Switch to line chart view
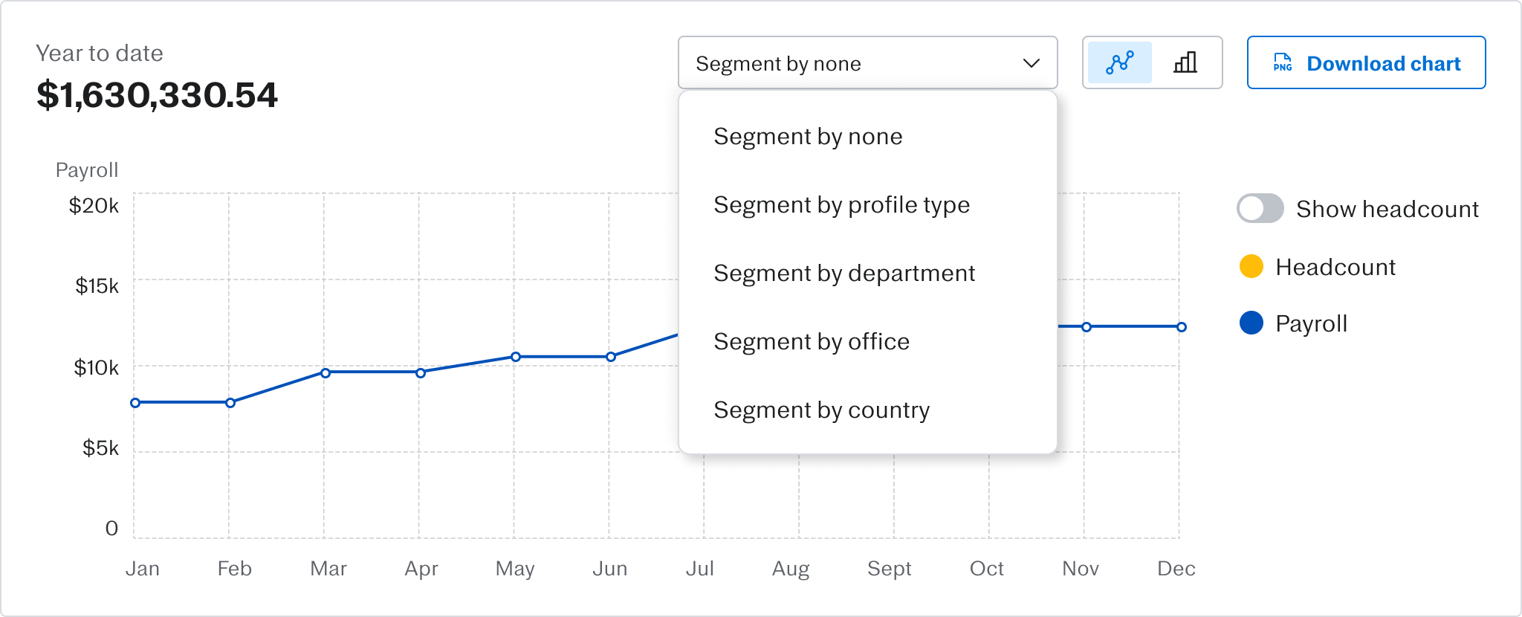 (x=1120, y=63)
